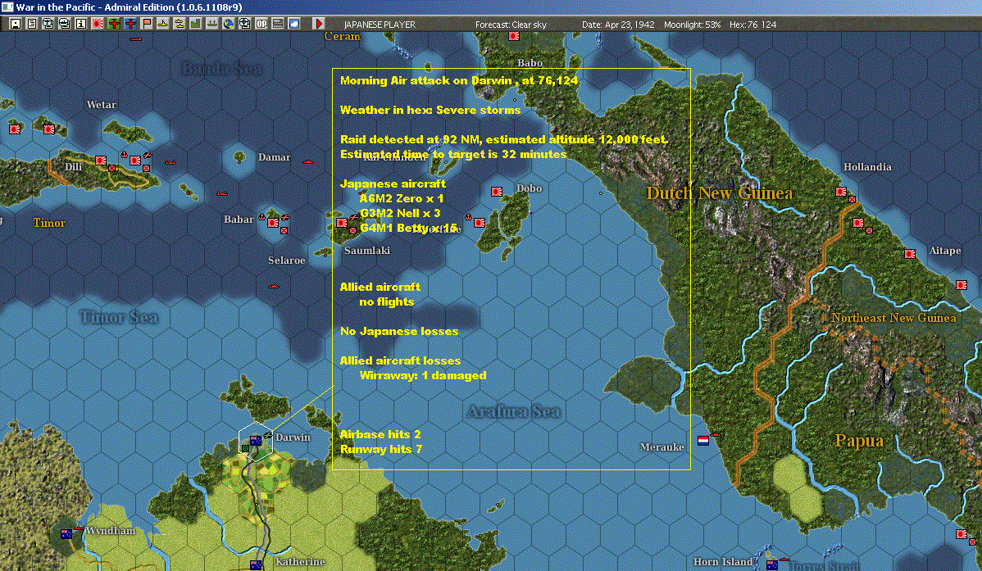Viewport: 982px width, 571px height.
Task: Click the 'Runway hits 7' line
Action: (x=381, y=449)
